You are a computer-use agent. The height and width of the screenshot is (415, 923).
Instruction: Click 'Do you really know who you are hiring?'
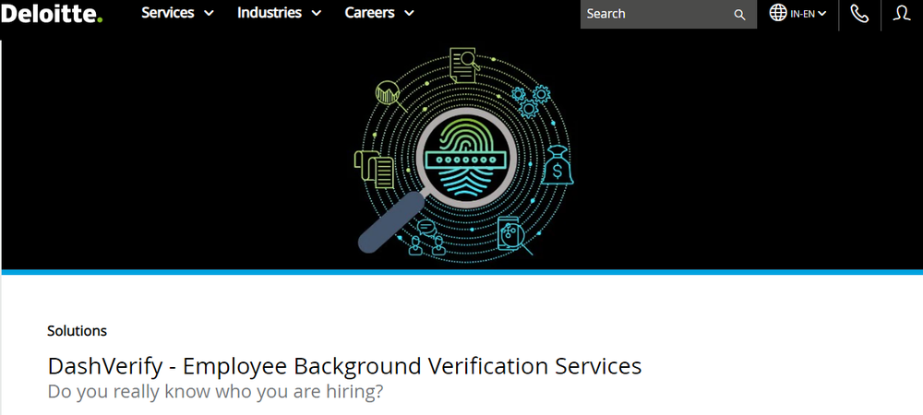215,392
